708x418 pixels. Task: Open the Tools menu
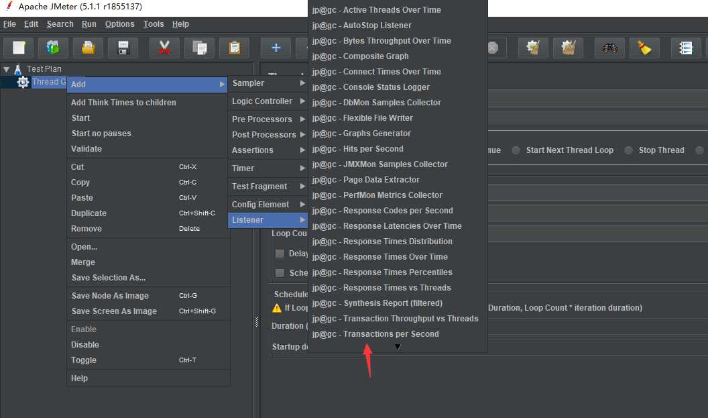click(x=154, y=24)
